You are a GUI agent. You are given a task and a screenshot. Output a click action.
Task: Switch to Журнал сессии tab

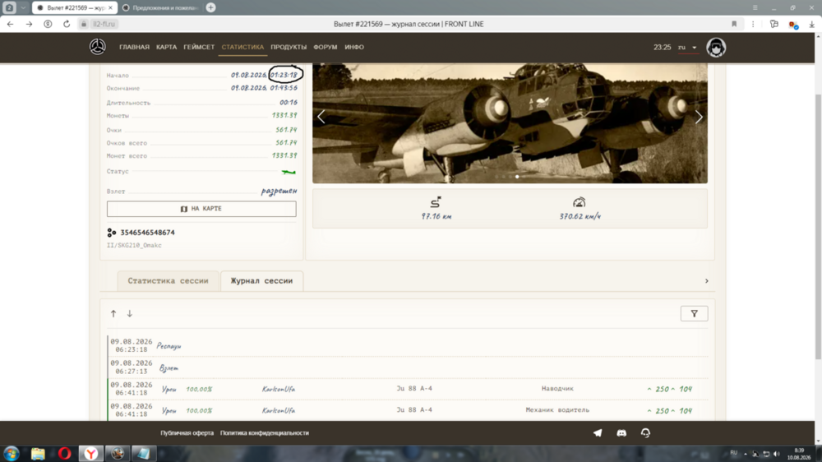tap(261, 280)
